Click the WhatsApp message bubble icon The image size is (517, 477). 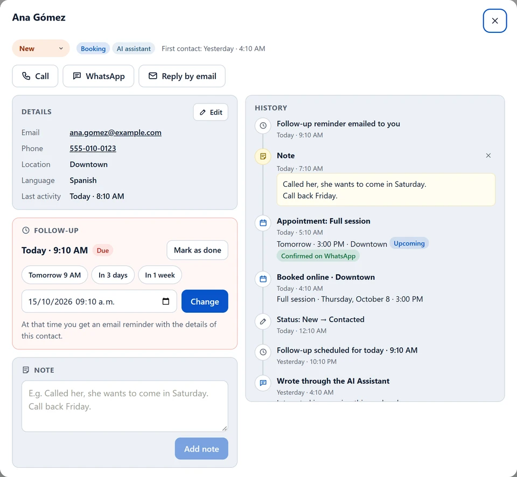click(x=77, y=76)
